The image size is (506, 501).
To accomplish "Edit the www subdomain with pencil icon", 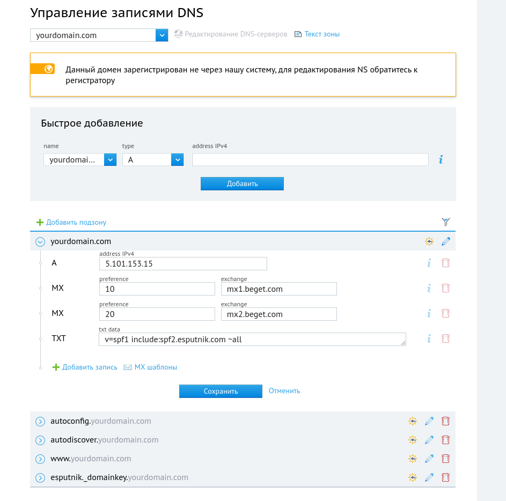I will point(429,459).
